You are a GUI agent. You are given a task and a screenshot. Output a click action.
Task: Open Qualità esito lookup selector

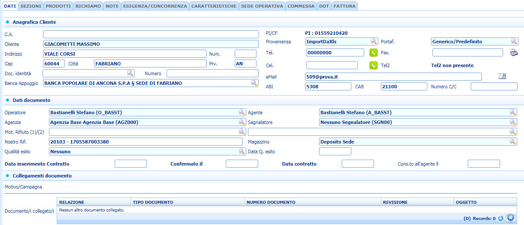[242, 151]
